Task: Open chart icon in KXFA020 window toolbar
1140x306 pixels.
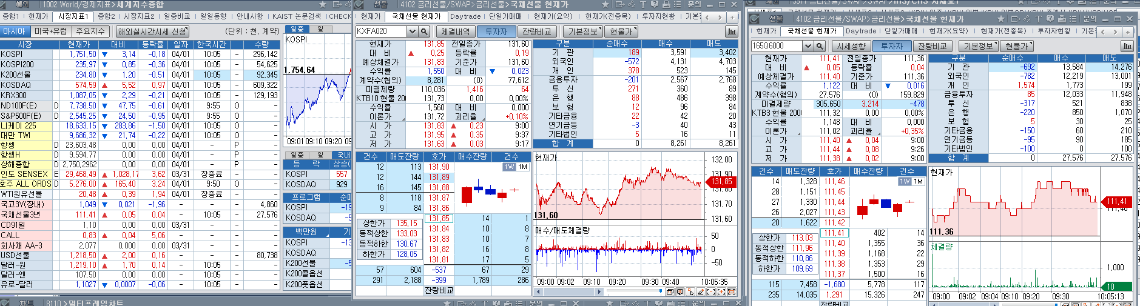Action: point(731,32)
